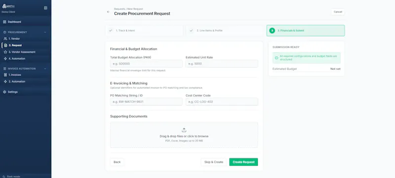395x178 pixels.
Task: Click the Internal financial envelope limit hint
Action: click(138, 71)
